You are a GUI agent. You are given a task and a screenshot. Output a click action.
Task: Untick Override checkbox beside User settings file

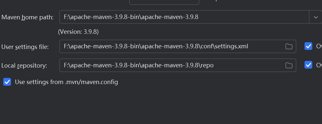[308, 46]
